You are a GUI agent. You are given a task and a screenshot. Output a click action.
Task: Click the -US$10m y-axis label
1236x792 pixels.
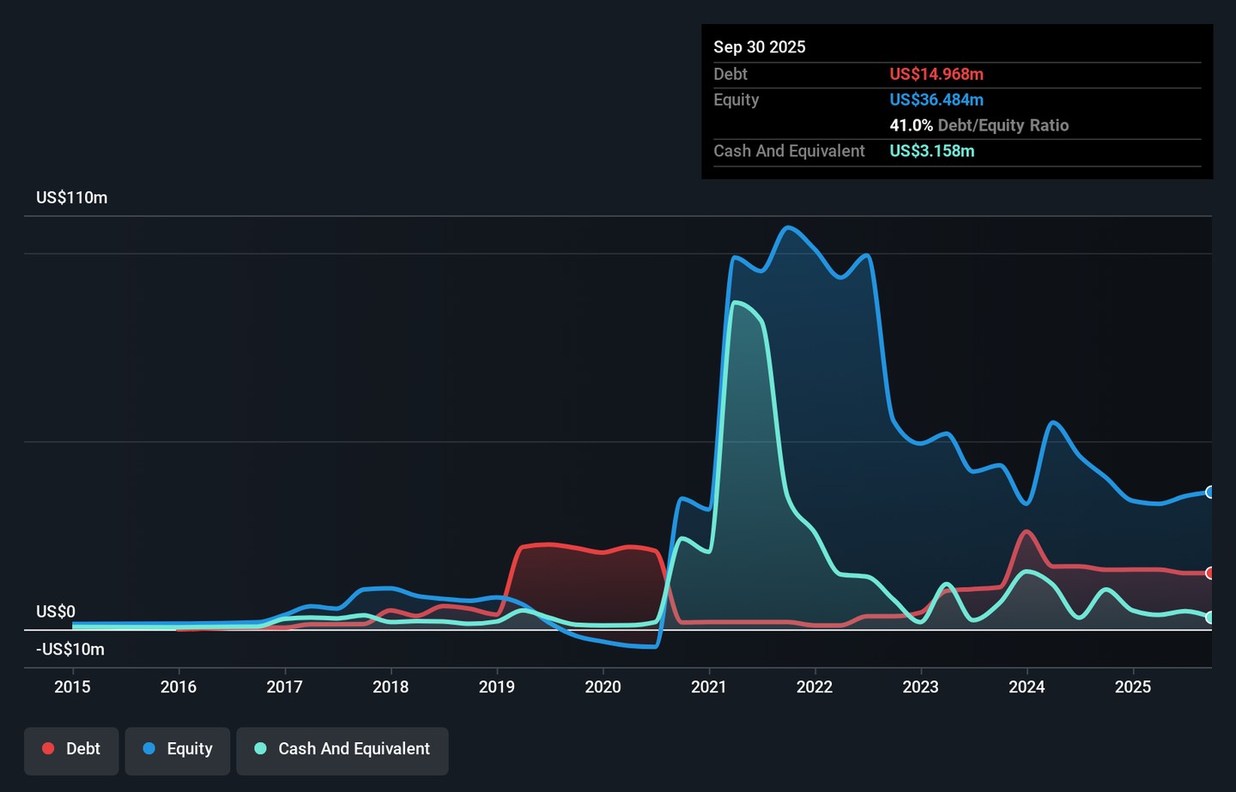pos(70,650)
